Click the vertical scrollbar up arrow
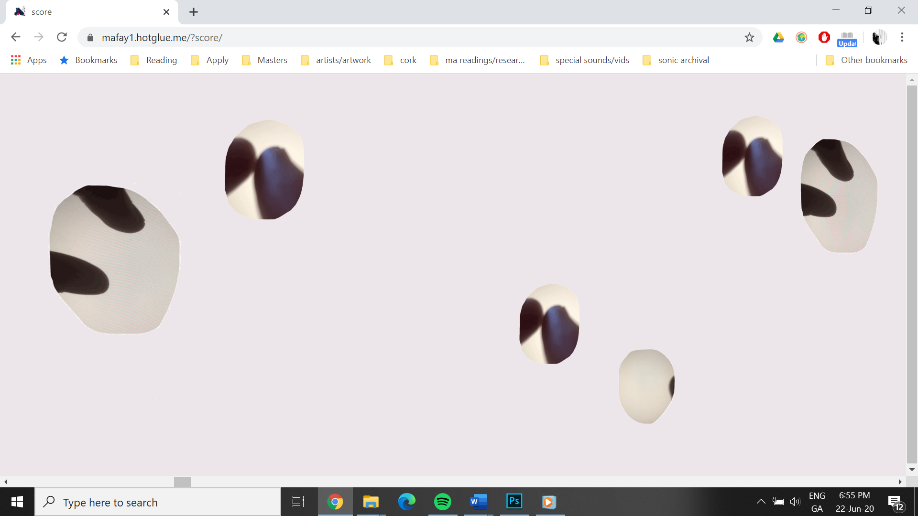The image size is (918, 516). (912, 80)
